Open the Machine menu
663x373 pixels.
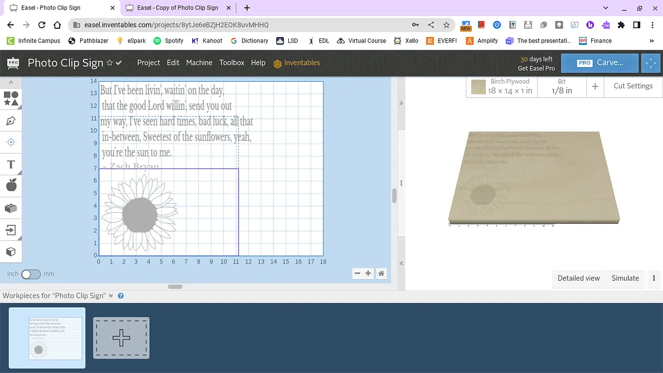199,62
